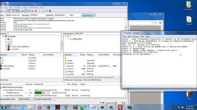Select the G: (CS:GO) drive in local list

(x=6, y=69)
